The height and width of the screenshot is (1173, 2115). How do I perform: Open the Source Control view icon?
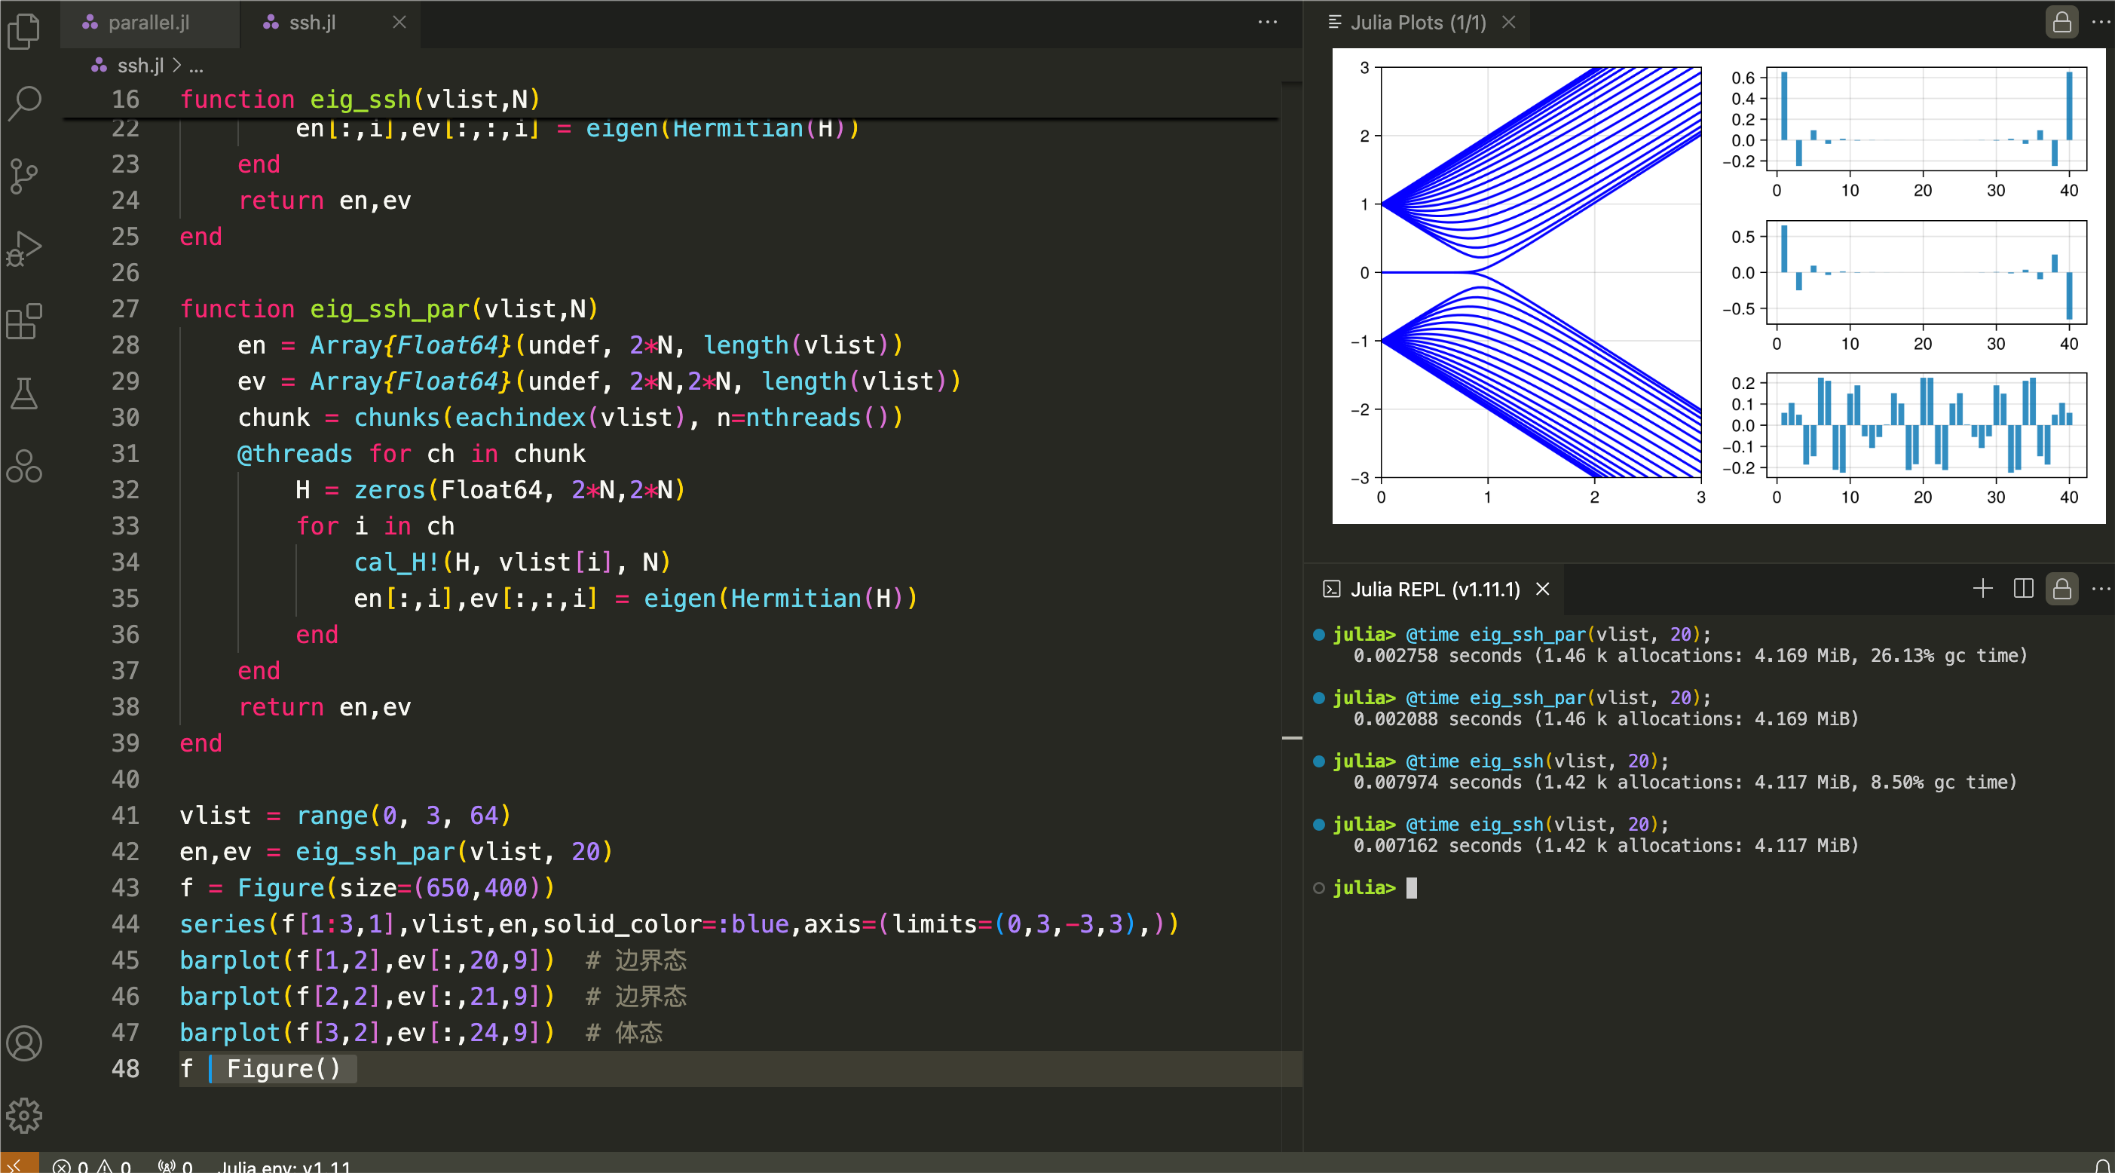pyautogui.click(x=24, y=176)
